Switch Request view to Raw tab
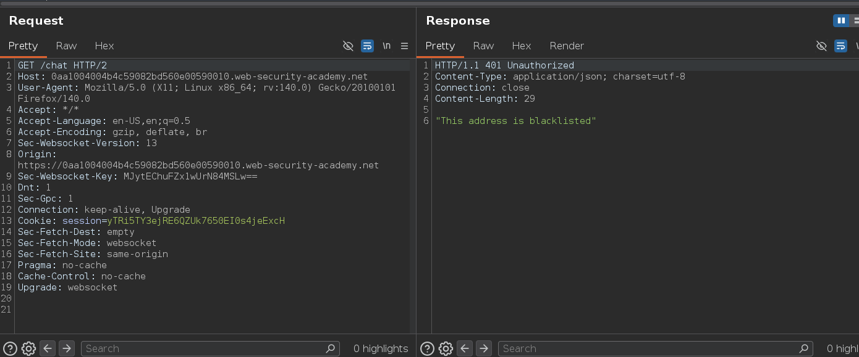This screenshot has width=859, height=357. tap(66, 46)
